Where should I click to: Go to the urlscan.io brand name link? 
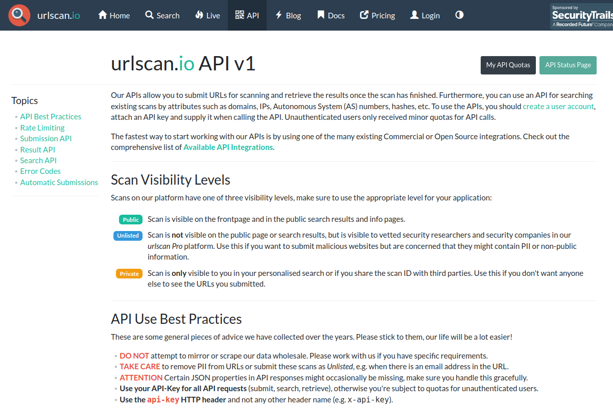click(59, 15)
